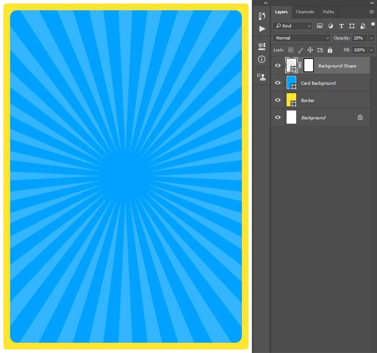Filter layers by adjustment layers

(x=330, y=26)
